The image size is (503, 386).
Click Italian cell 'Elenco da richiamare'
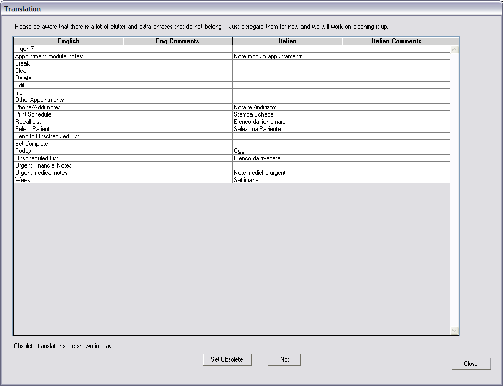pos(287,122)
